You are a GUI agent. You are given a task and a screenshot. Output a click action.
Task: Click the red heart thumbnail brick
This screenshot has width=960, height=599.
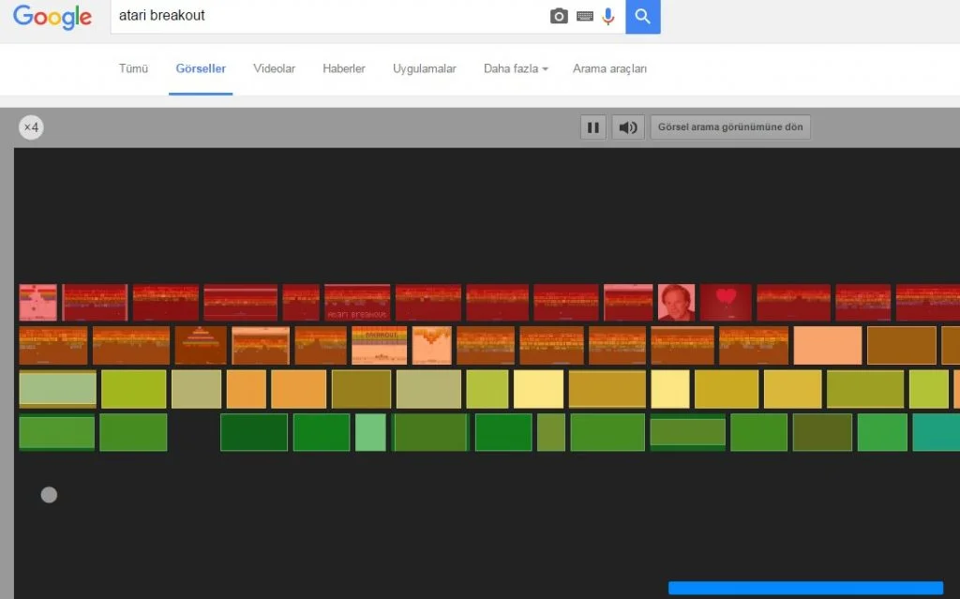[726, 303]
